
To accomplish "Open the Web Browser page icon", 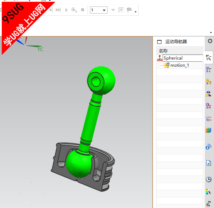I will click(x=209, y=163).
